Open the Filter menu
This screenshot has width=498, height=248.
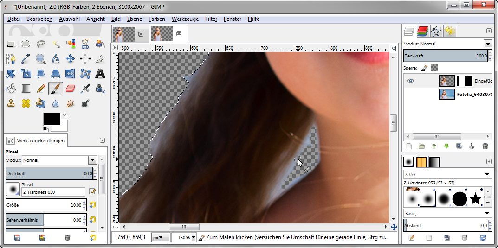point(211,19)
